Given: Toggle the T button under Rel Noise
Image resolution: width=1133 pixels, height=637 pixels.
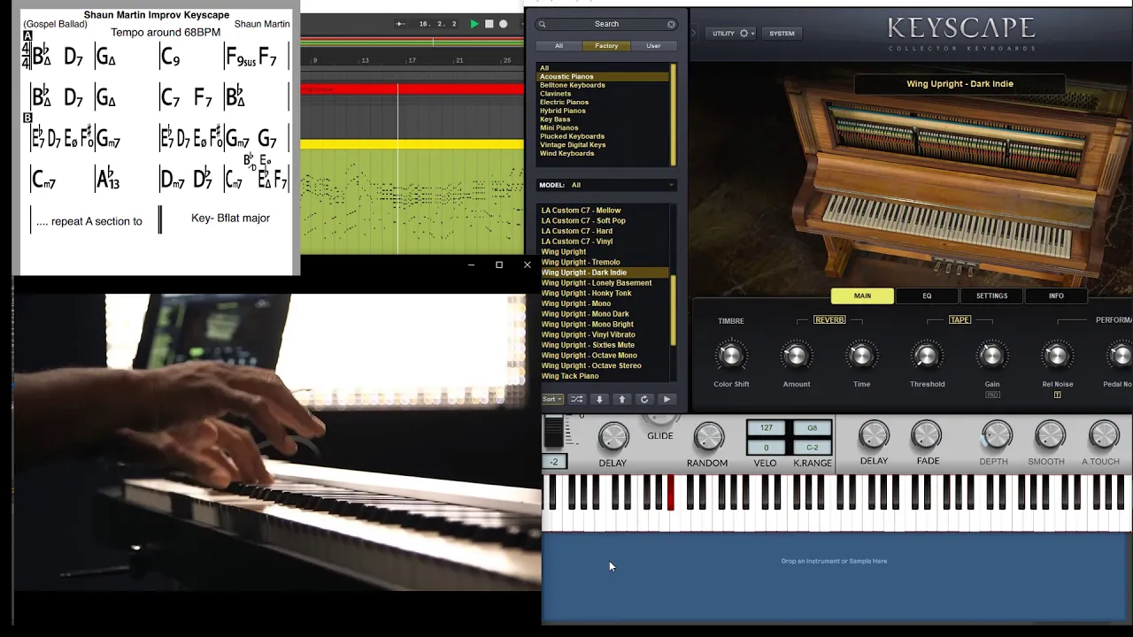Looking at the screenshot, I should 1057,395.
